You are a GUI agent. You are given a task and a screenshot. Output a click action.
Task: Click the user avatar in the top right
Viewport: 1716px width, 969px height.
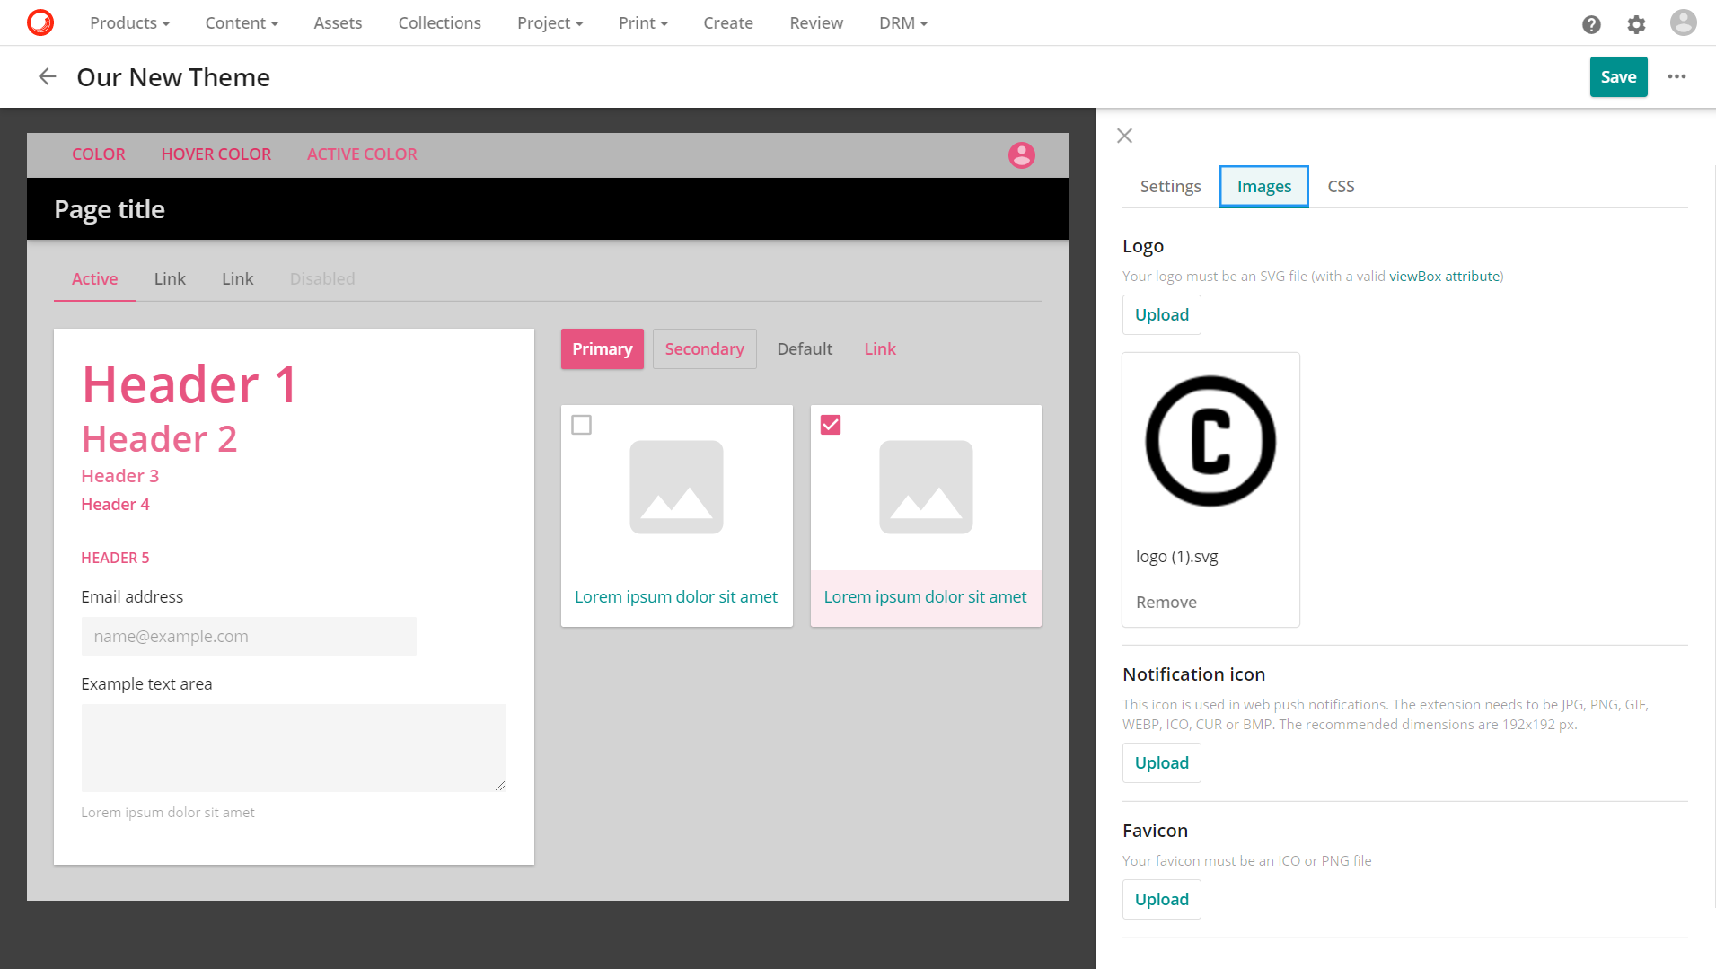coord(1683,22)
